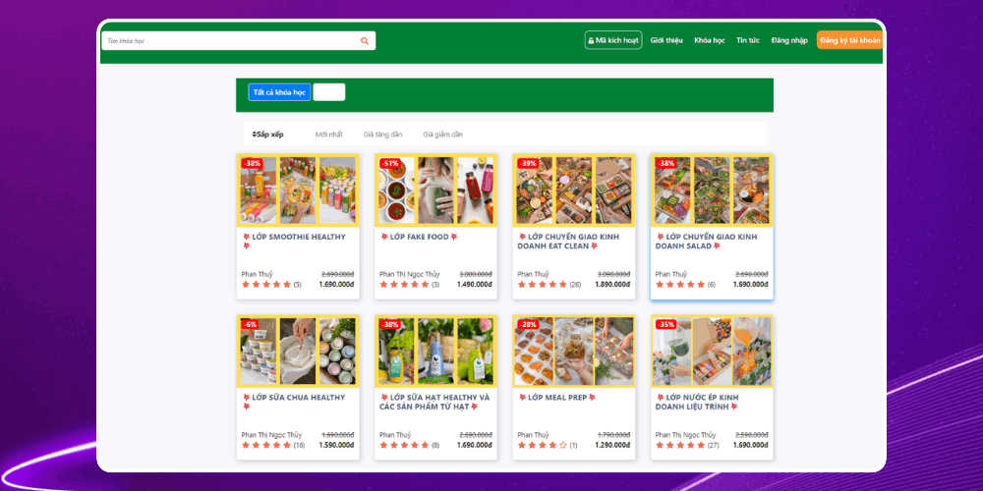Focus the Tìm khóa học search field

tap(238, 40)
